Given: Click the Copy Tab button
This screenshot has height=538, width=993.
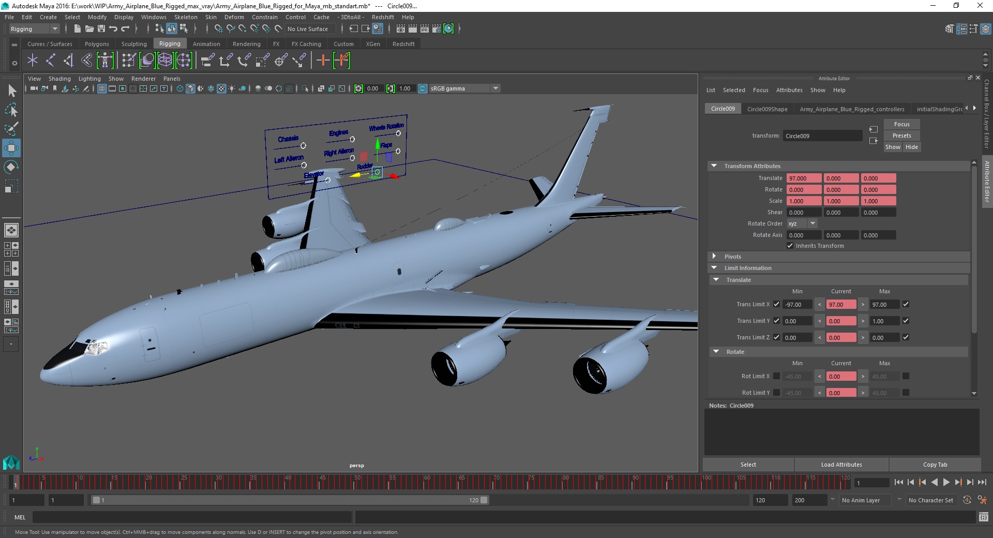Looking at the screenshot, I should pos(935,465).
